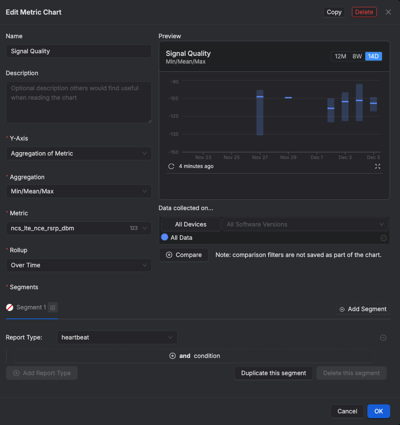Click into the Description text area
Screen dimensions: 400x425
coord(79,102)
